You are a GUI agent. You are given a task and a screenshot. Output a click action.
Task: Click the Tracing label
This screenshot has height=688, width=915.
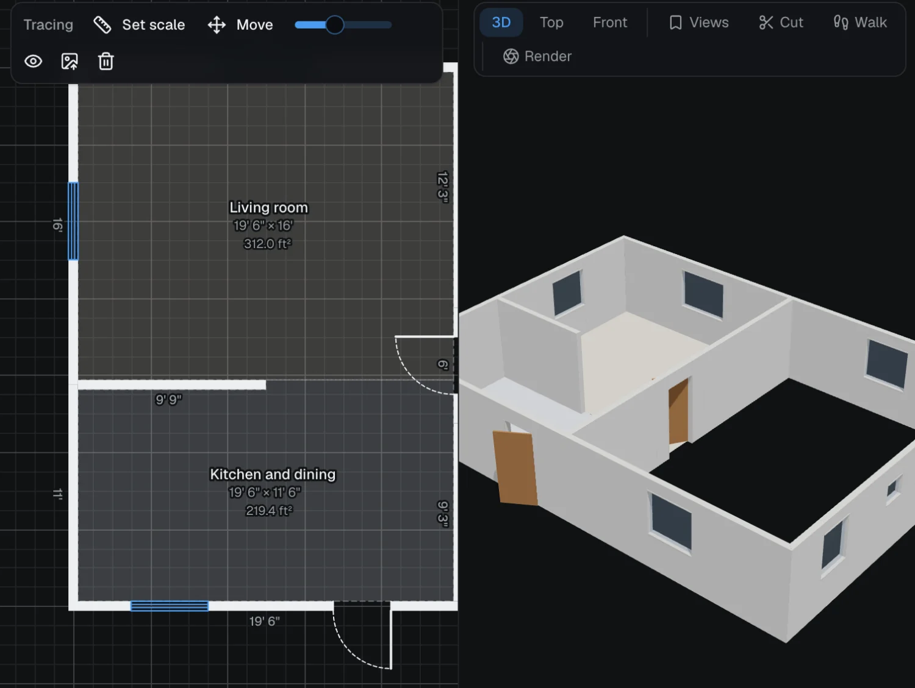tap(48, 25)
